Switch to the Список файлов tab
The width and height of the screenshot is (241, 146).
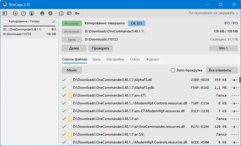pyautogui.click(x=74, y=59)
